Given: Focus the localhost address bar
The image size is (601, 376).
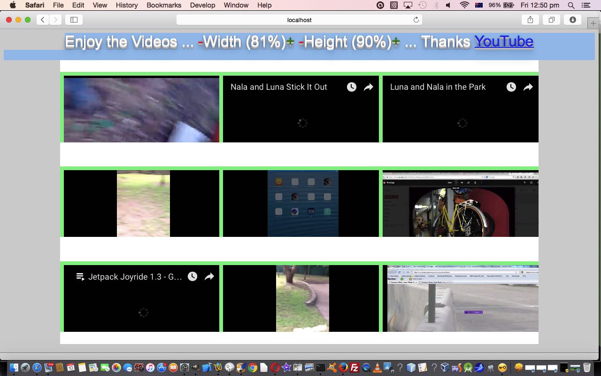Looking at the screenshot, I should coord(299,20).
